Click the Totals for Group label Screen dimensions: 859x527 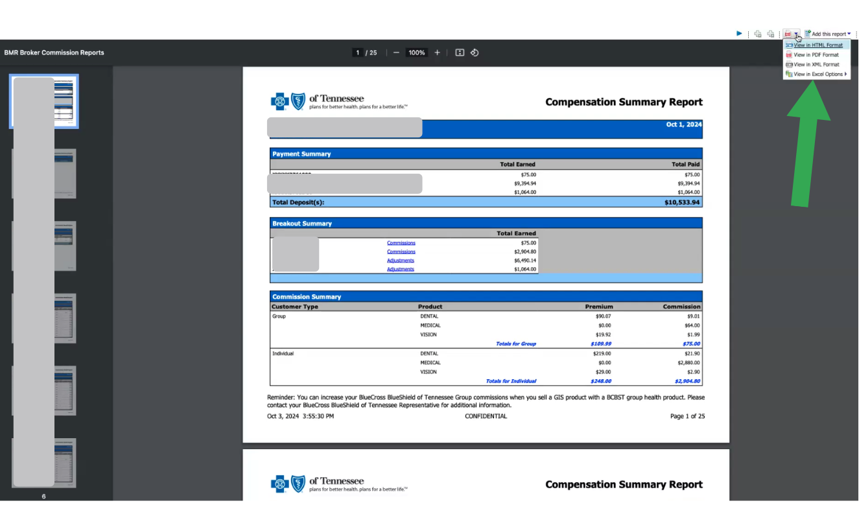point(516,344)
